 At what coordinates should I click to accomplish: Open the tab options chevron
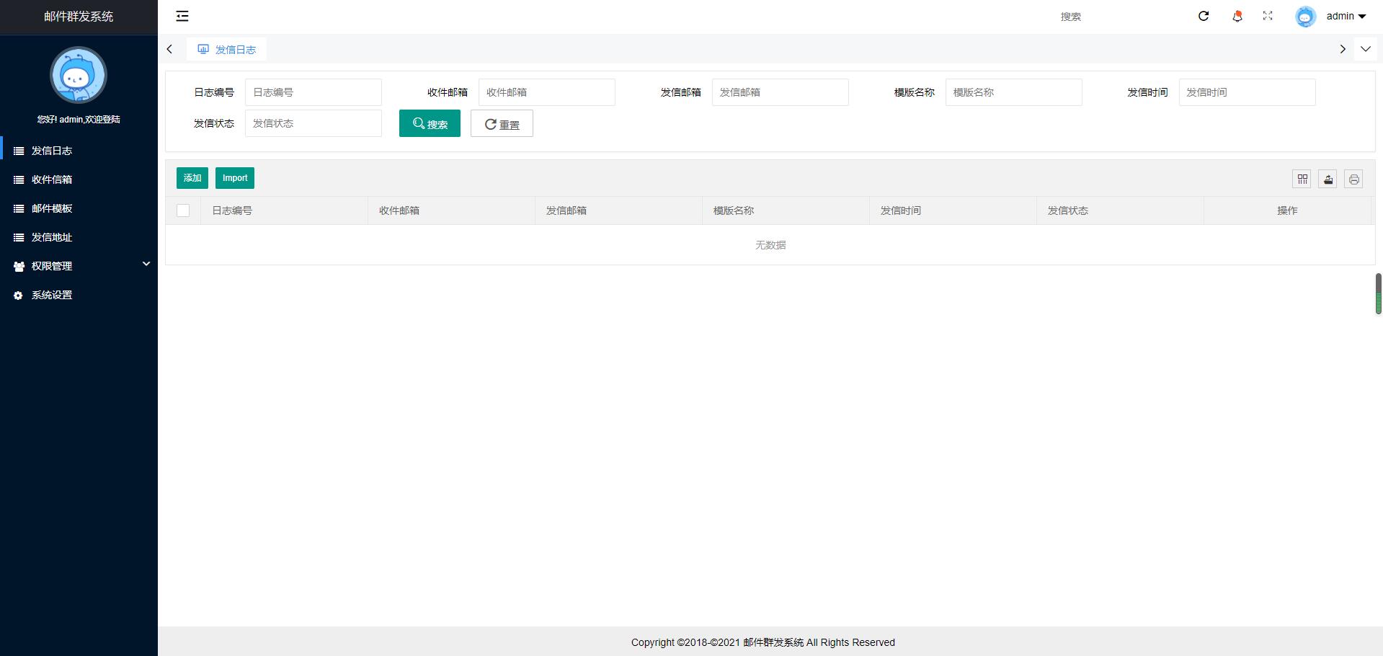tap(1366, 49)
